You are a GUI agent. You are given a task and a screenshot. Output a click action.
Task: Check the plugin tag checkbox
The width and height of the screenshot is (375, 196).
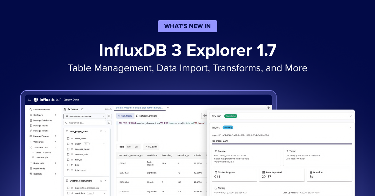tap(68, 144)
